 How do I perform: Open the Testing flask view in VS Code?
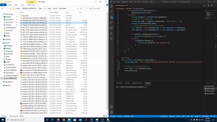tap(111, 33)
